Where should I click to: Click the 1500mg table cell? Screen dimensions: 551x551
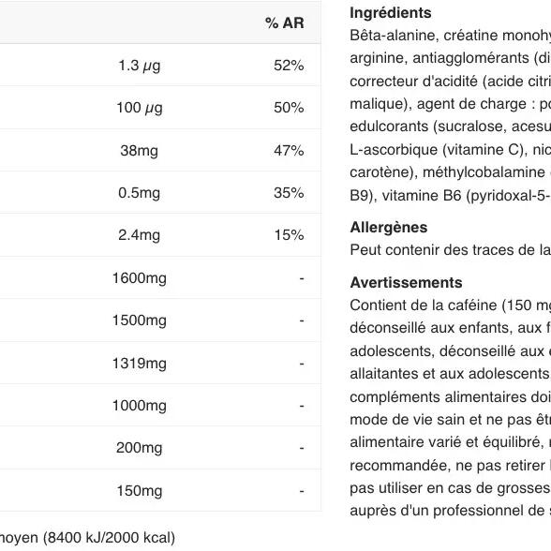point(139,320)
